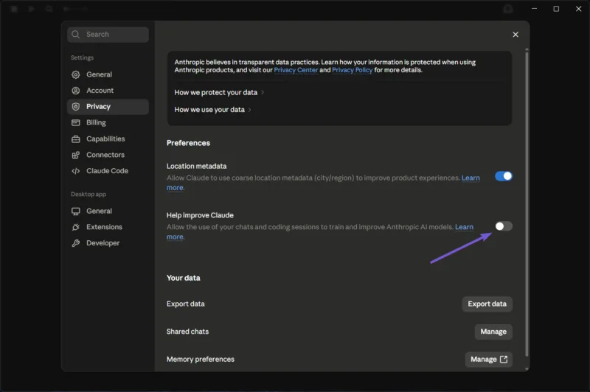Focus the settings Search field
590x392 pixels.
click(108, 35)
